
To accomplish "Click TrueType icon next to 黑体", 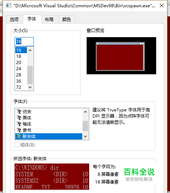I will click(x=19, y=118).
